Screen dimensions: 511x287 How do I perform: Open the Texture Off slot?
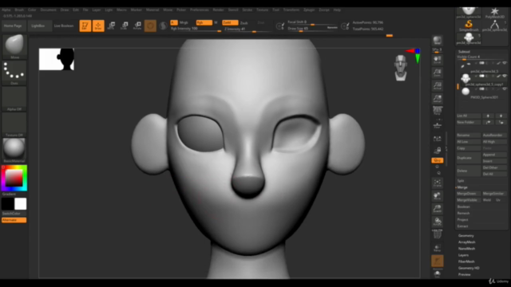pyautogui.click(x=14, y=124)
